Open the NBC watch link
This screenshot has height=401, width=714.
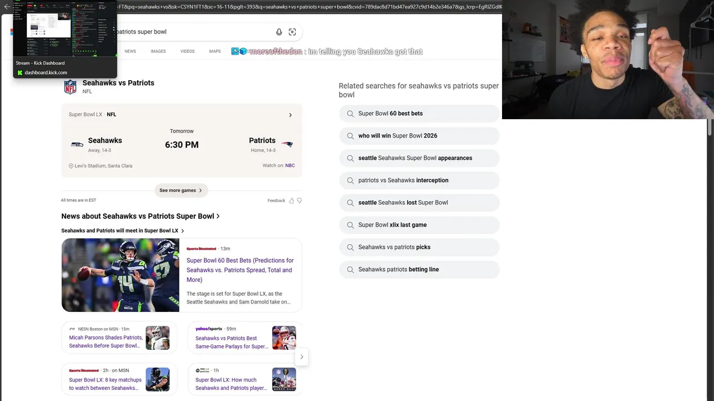pos(290,165)
